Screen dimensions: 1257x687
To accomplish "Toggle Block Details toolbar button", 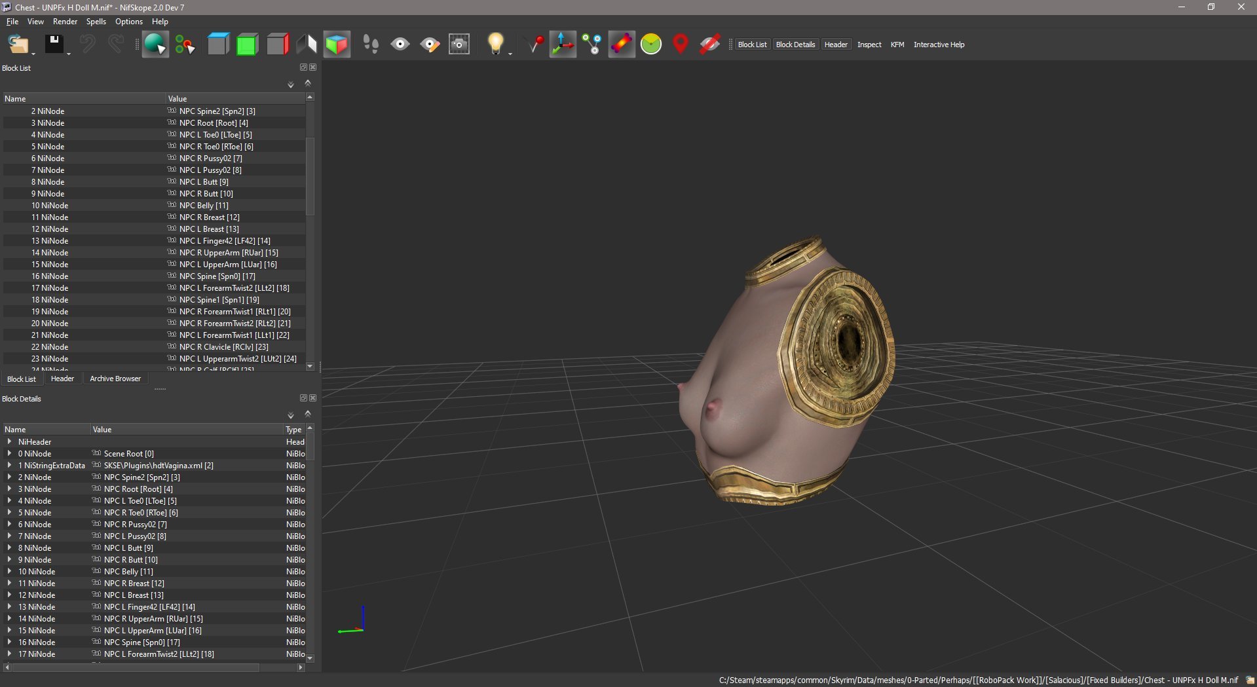I will 795,45.
